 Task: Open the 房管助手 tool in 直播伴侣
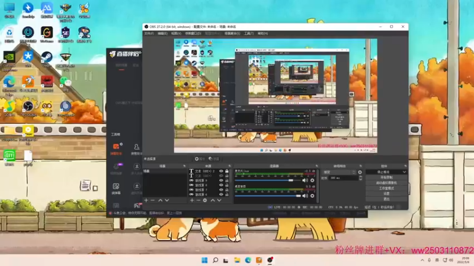pyautogui.click(x=137, y=150)
